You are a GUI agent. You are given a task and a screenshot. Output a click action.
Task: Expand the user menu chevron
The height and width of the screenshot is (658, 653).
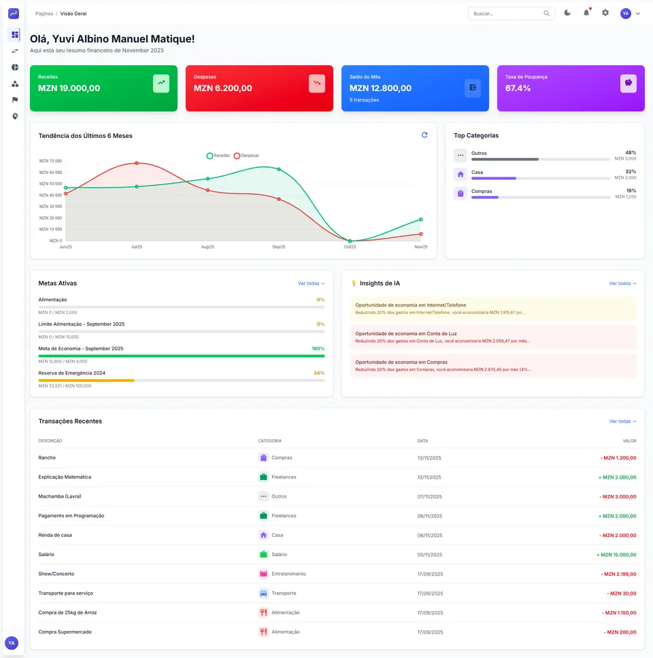(638, 14)
